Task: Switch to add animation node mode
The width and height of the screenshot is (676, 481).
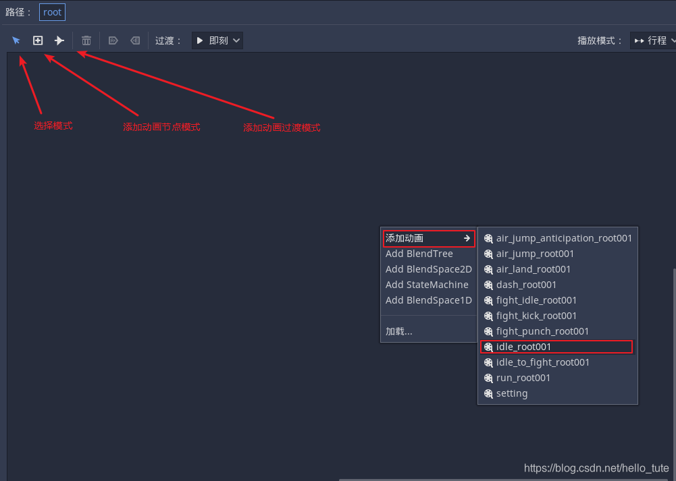Action: click(38, 40)
